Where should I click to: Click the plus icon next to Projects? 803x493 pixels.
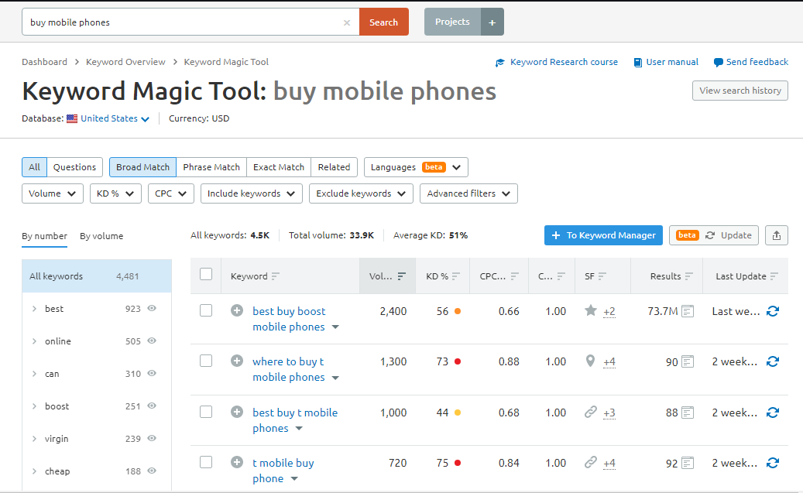pyautogui.click(x=492, y=22)
